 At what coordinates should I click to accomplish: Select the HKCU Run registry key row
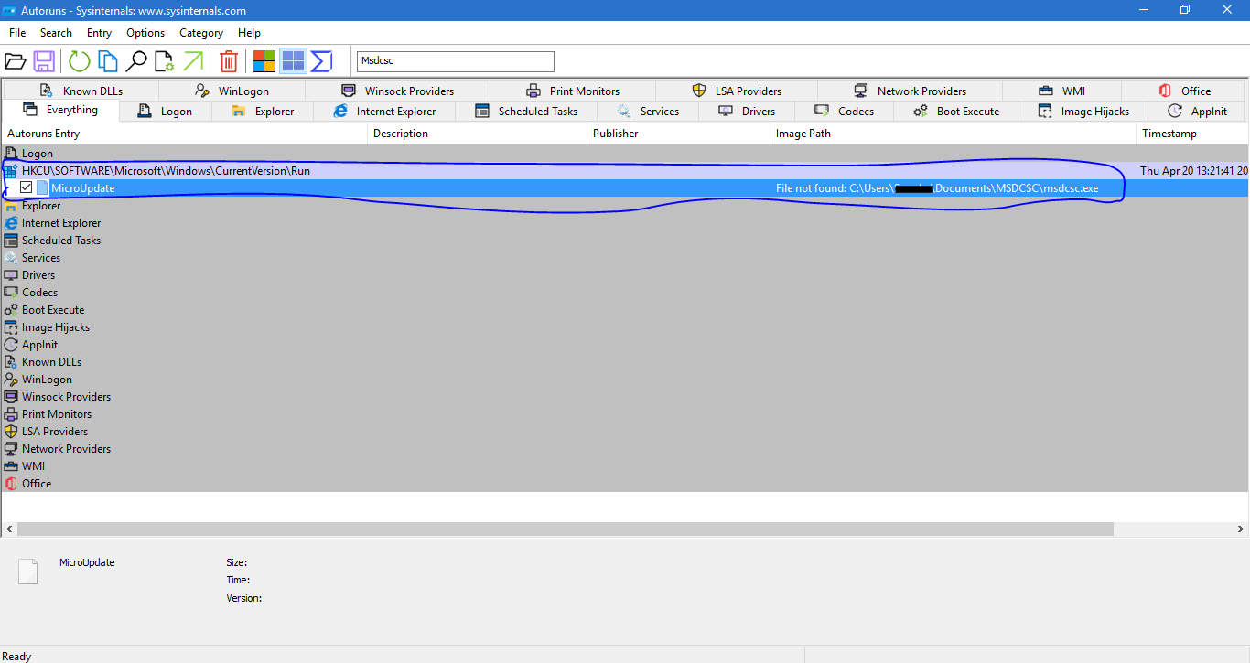625,171
